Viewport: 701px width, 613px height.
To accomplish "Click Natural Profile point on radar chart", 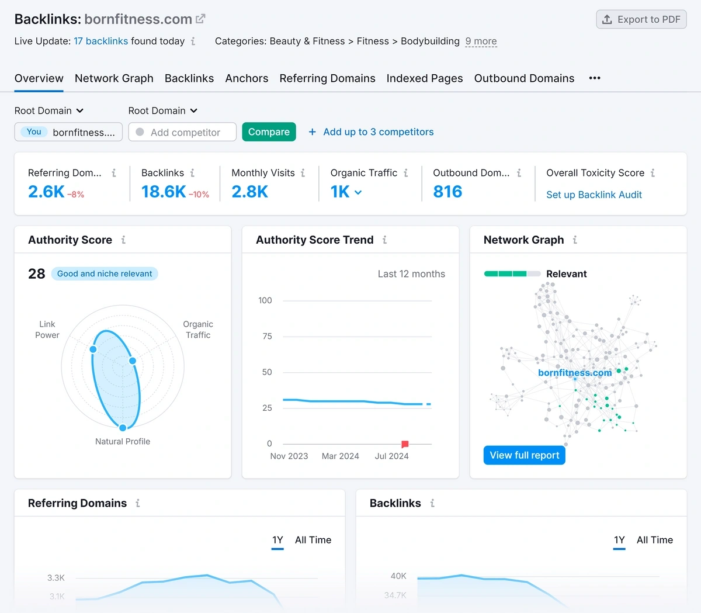I will click(x=123, y=428).
